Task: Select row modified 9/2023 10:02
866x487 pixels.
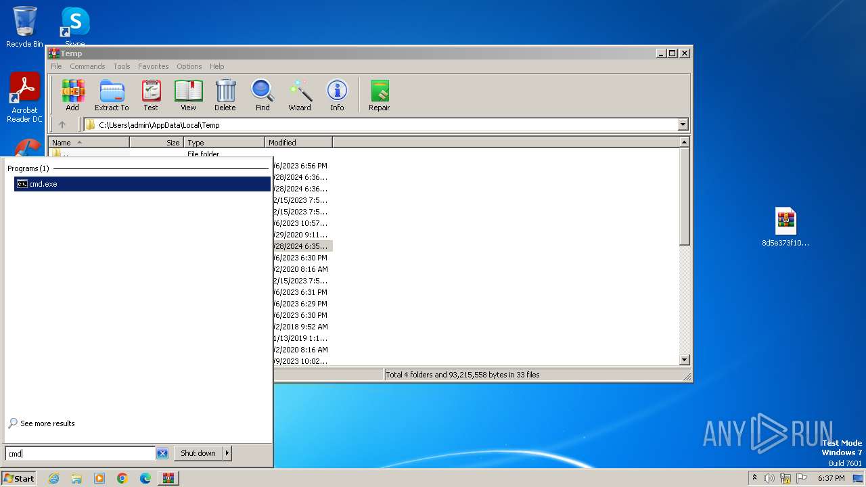Action: click(302, 361)
